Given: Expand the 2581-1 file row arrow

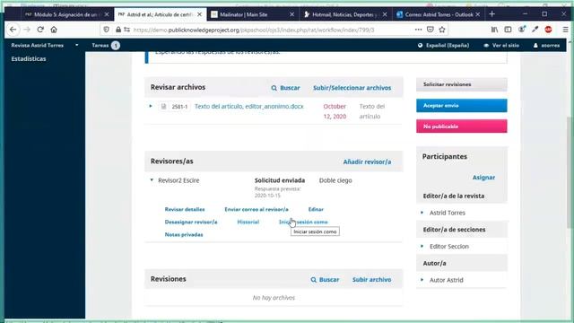Looking at the screenshot, I should pos(151,106).
